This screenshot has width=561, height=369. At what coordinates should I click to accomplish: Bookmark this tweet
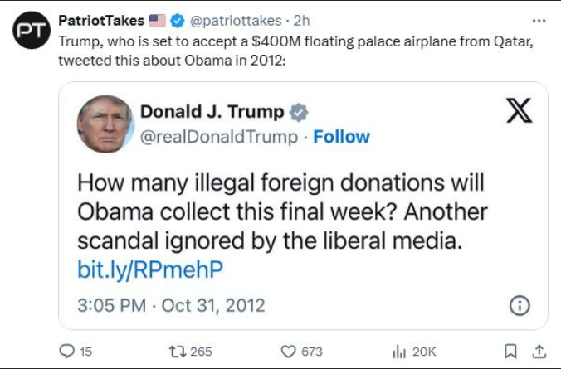510,352
